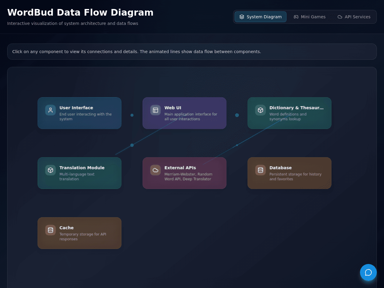384x288 pixels.
Task: Click the WordBud Data Flow Diagram heading
Action: pos(80,12)
